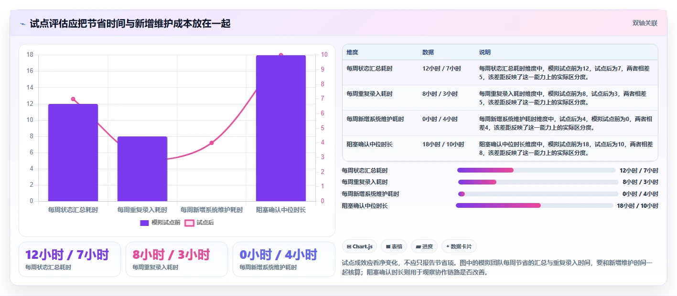677x296 pixels.
Task: Toggle the 试点后 legend item
Action: click(x=199, y=223)
